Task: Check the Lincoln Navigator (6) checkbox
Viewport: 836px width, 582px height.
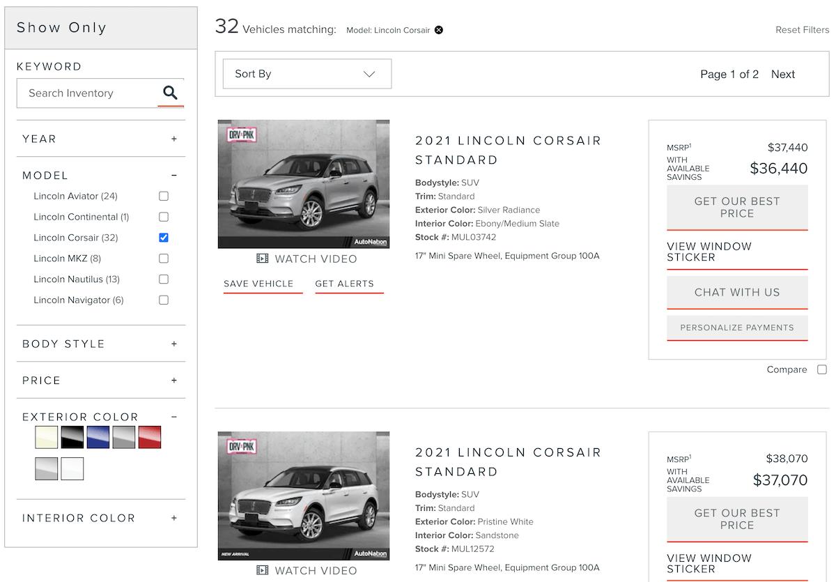Action: [164, 300]
